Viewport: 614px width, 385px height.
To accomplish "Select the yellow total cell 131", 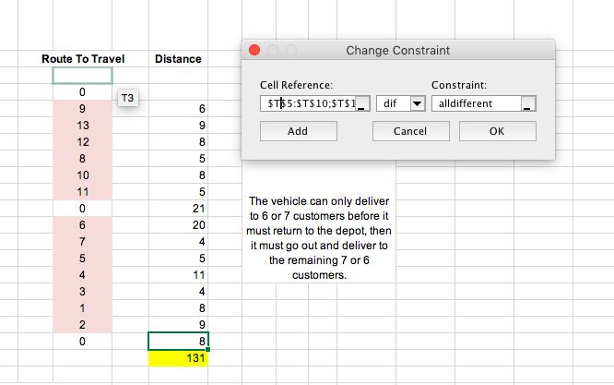I will (x=178, y=358).
